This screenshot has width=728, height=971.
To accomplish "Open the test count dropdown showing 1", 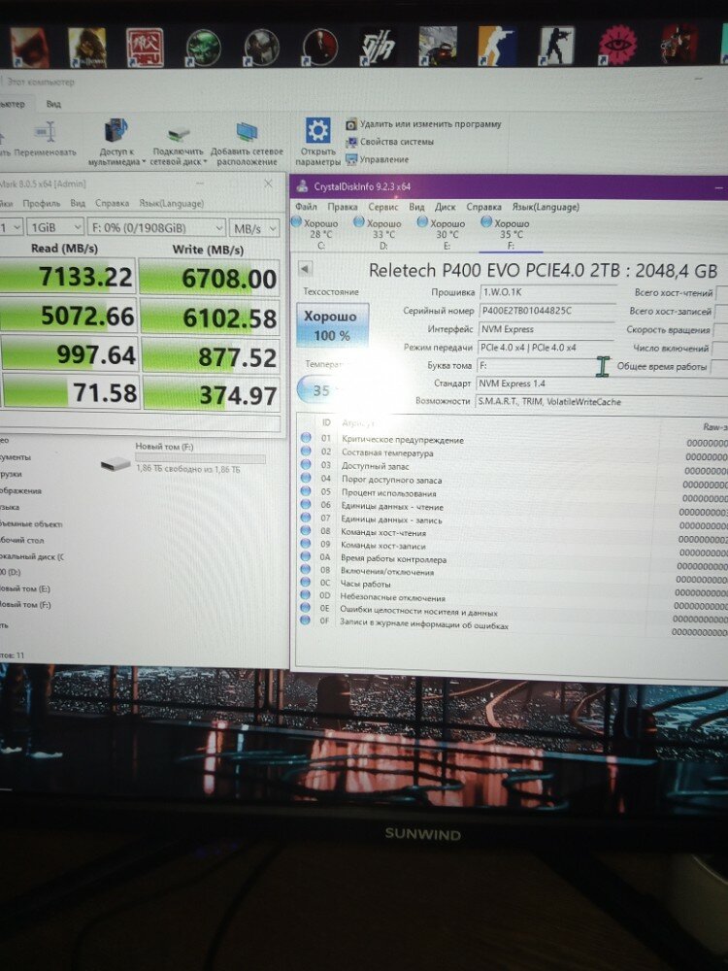I will tap(11, 227).
